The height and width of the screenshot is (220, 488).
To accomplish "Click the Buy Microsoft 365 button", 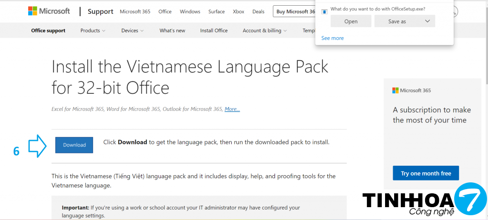I will (295, 11).
